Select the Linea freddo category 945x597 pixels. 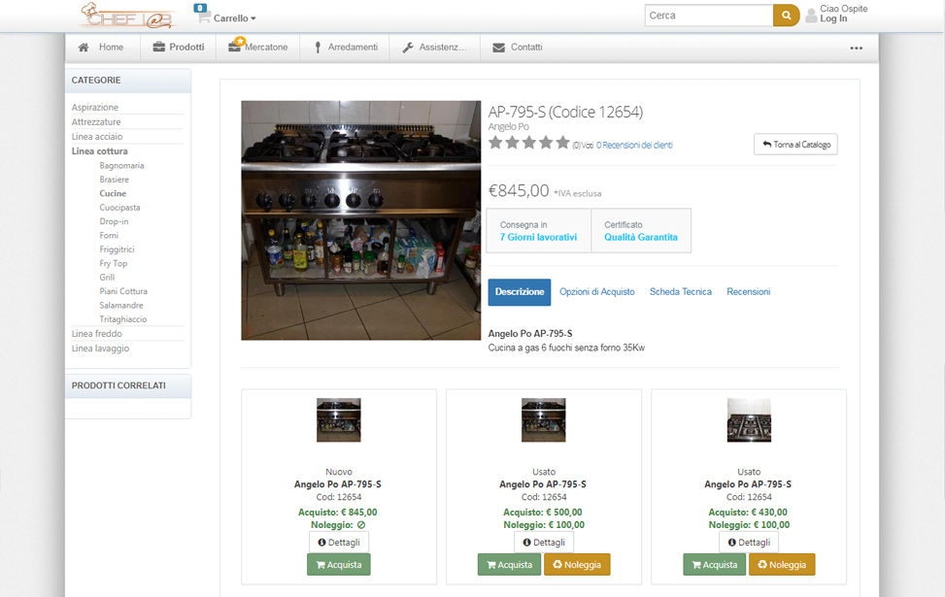tap(97, 334)
